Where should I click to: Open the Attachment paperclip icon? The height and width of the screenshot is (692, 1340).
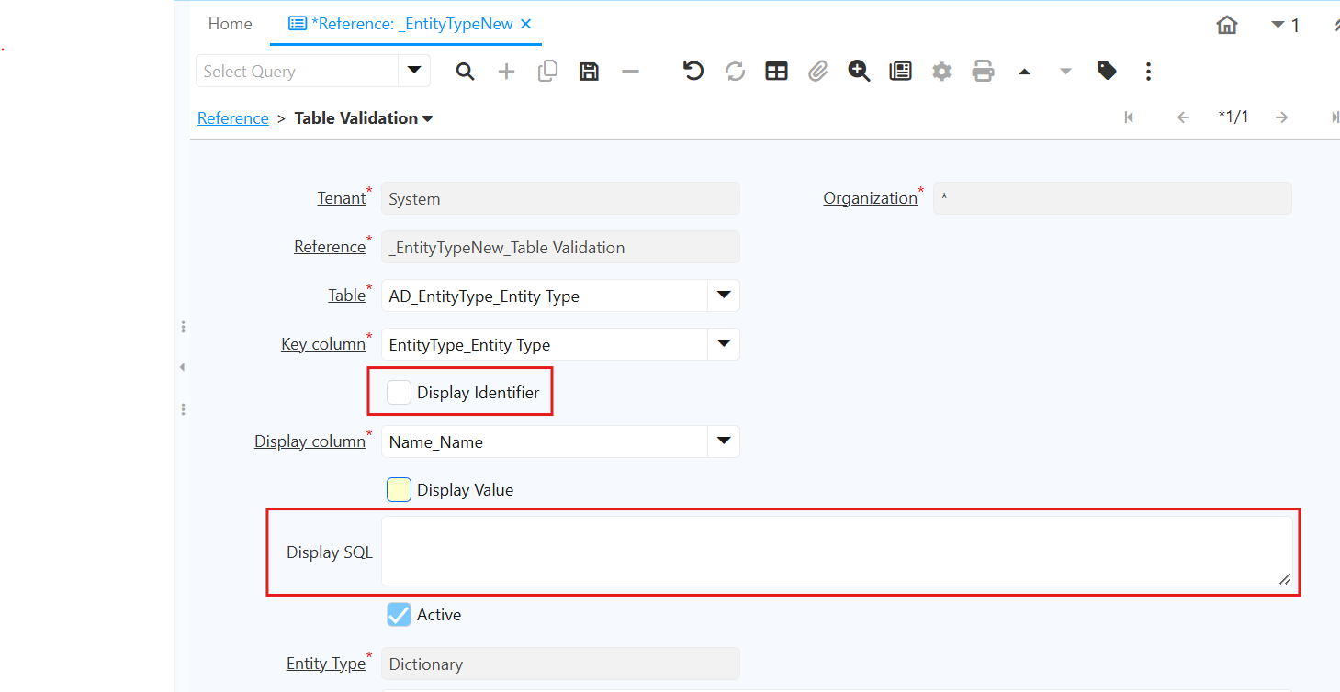(818, 72)
